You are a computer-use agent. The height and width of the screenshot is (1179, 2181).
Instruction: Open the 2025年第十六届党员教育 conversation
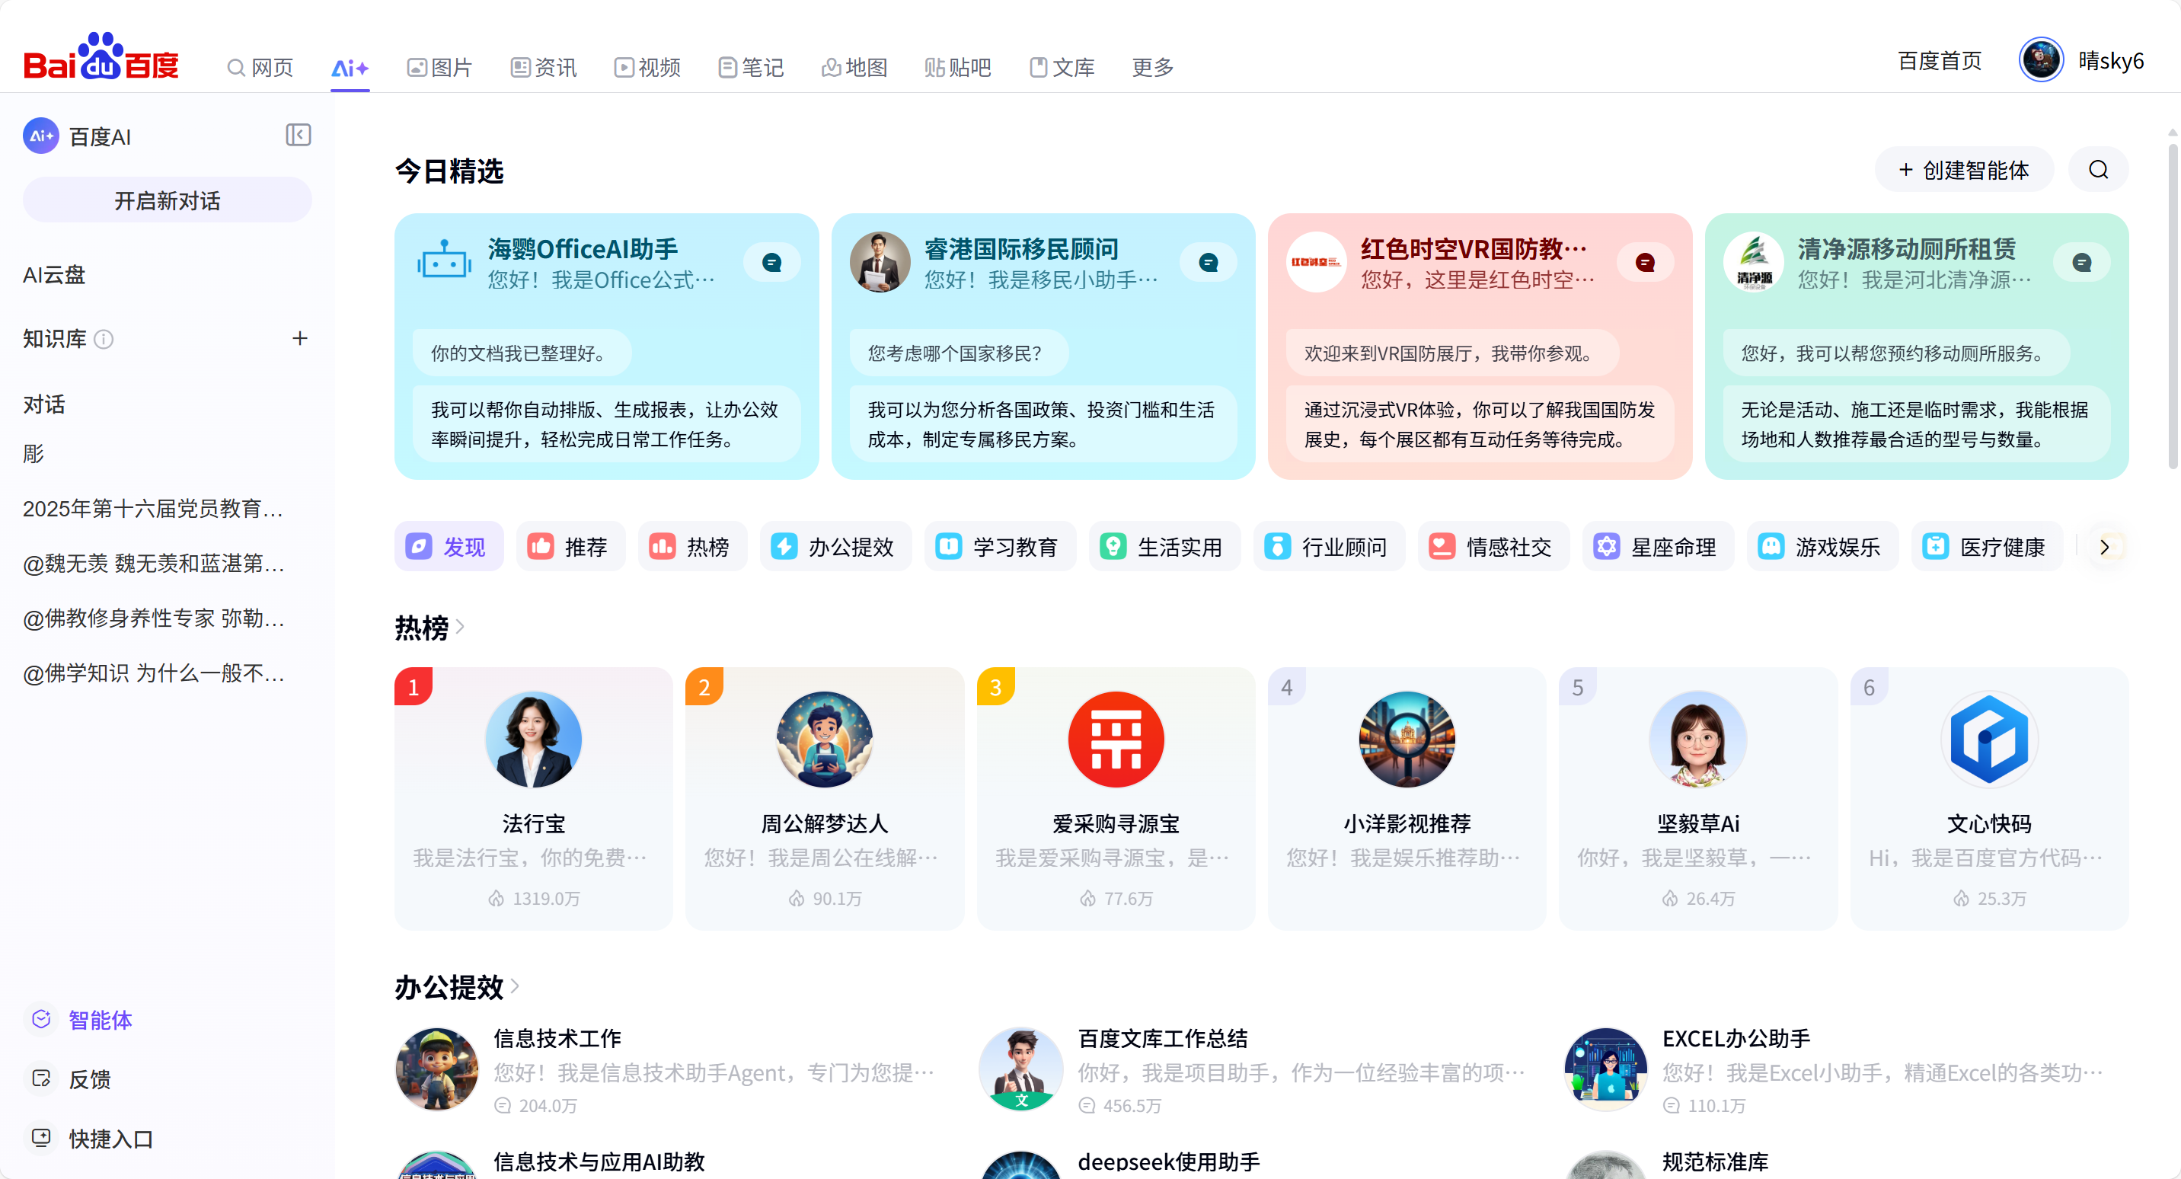(153, 508)
